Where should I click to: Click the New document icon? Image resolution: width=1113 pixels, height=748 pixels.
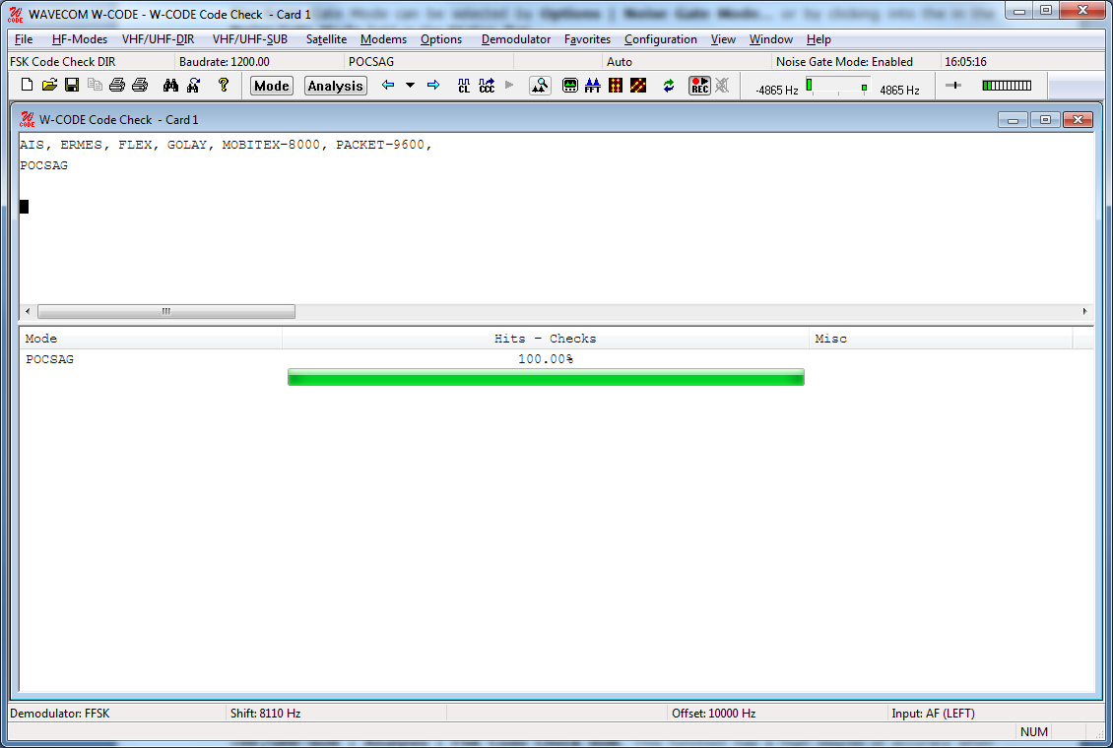coord(27,85)
